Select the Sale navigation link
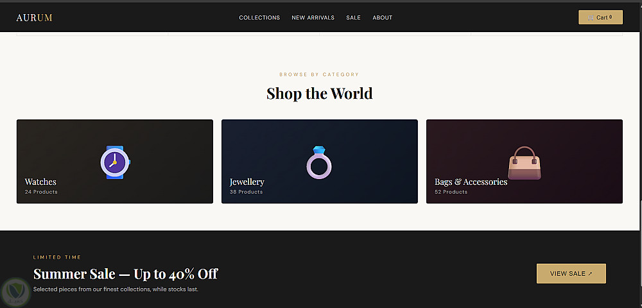 (x=353, y=17)
